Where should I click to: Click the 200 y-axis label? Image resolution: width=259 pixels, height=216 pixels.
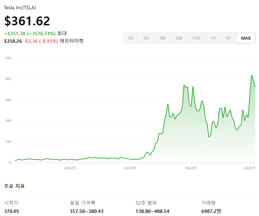pyautogui.click(x=8, y=121)
